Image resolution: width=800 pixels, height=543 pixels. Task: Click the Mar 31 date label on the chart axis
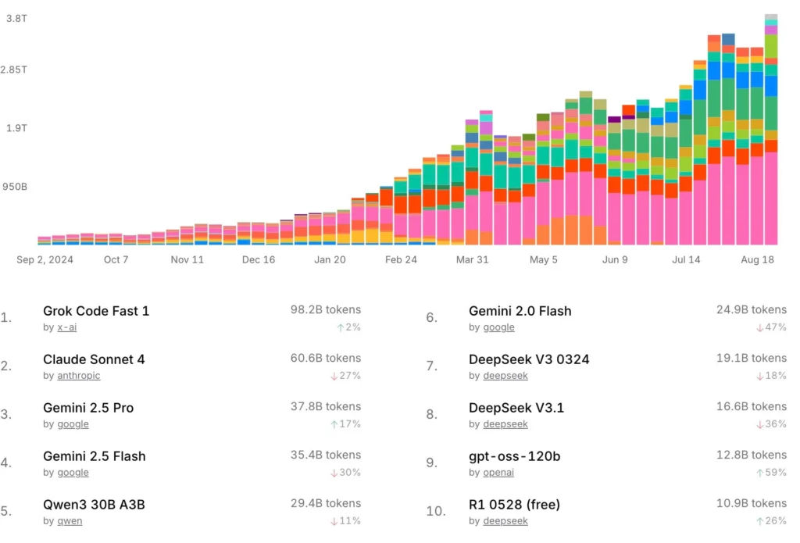[x=472, y=259]
